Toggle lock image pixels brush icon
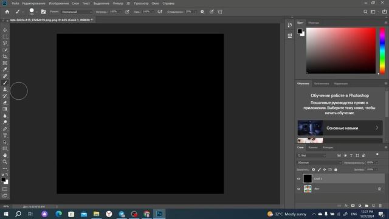 pyautogui.click(x=319, y=170)
